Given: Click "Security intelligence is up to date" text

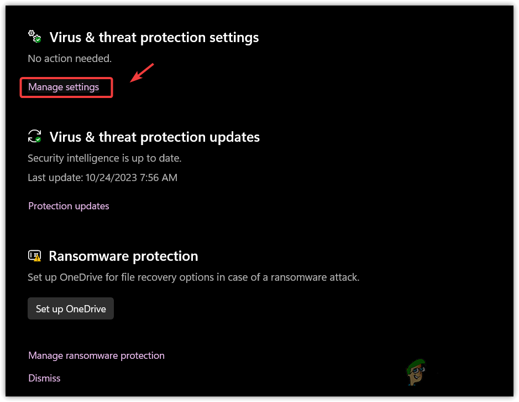Looking at the screenshot, I should pos(104,158).
